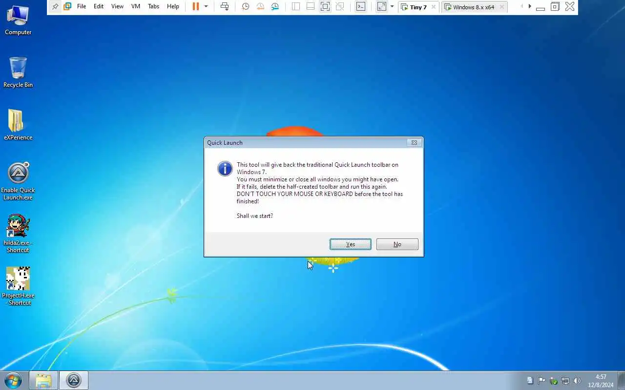Pause the virtual machine
The width and height of the screenshot is (625, 390).
tap(195, 6)
